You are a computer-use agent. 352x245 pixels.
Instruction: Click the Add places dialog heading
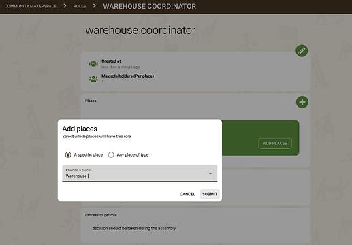(80, 129)
